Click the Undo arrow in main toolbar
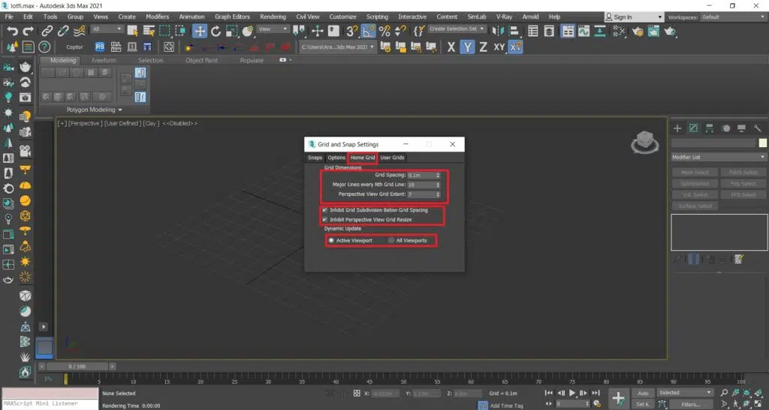Viewport: 769px width, 410px height. [12, 31]
